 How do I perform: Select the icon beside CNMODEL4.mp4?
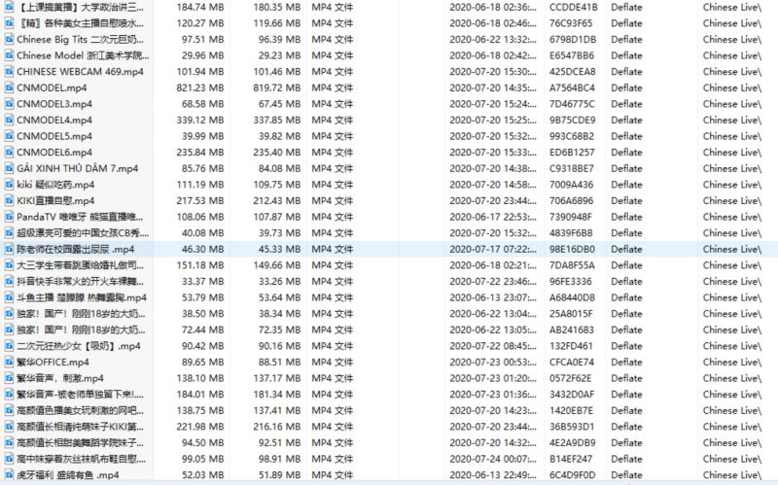click(8, 120)
